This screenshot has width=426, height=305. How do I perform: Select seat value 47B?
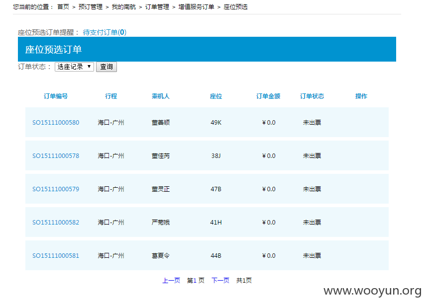click(x=216, y=189)
